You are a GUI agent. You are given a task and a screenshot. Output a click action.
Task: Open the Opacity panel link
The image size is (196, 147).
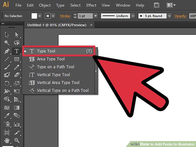[180, 16]
